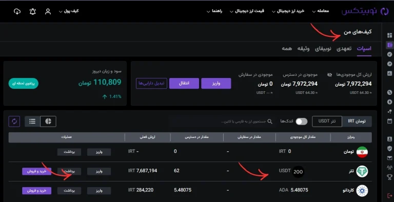Open the notifications bell icon
Viewport: 394px width, 202px height.
(x=33, y=11)
